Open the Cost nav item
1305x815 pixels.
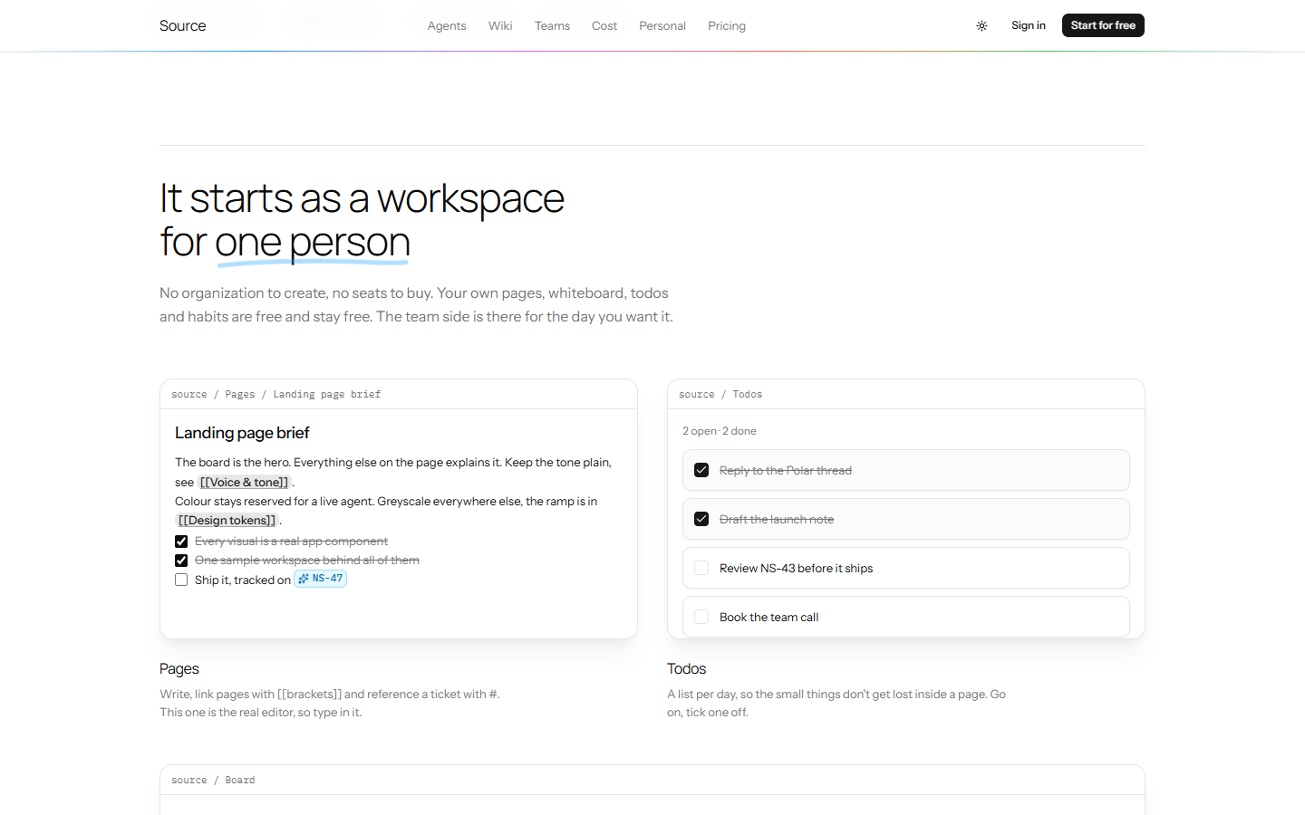(x=604, y=25)
